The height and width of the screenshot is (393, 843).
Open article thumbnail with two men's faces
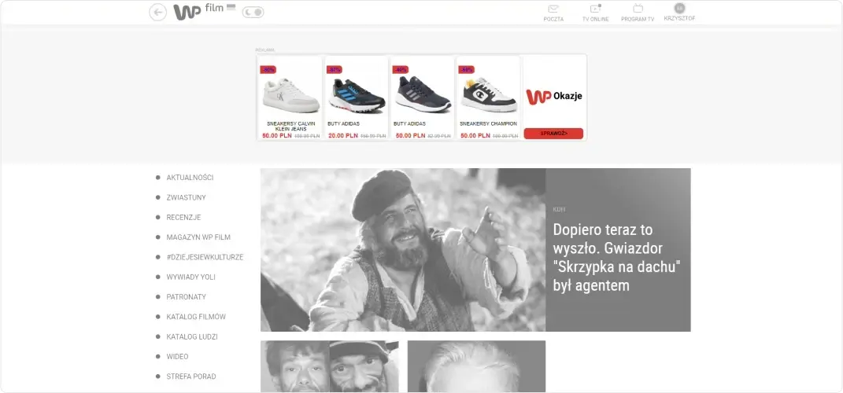(330, 366)
